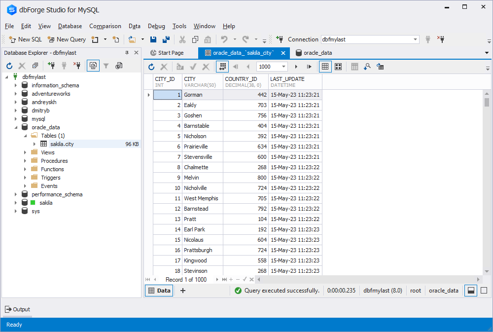The width and height of the screenshot is (493, 332).
Task: Click the Redo arrow icon
Action: tap(246, 39)
